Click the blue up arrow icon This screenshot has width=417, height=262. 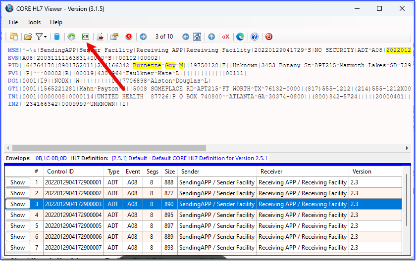point(211,37)
